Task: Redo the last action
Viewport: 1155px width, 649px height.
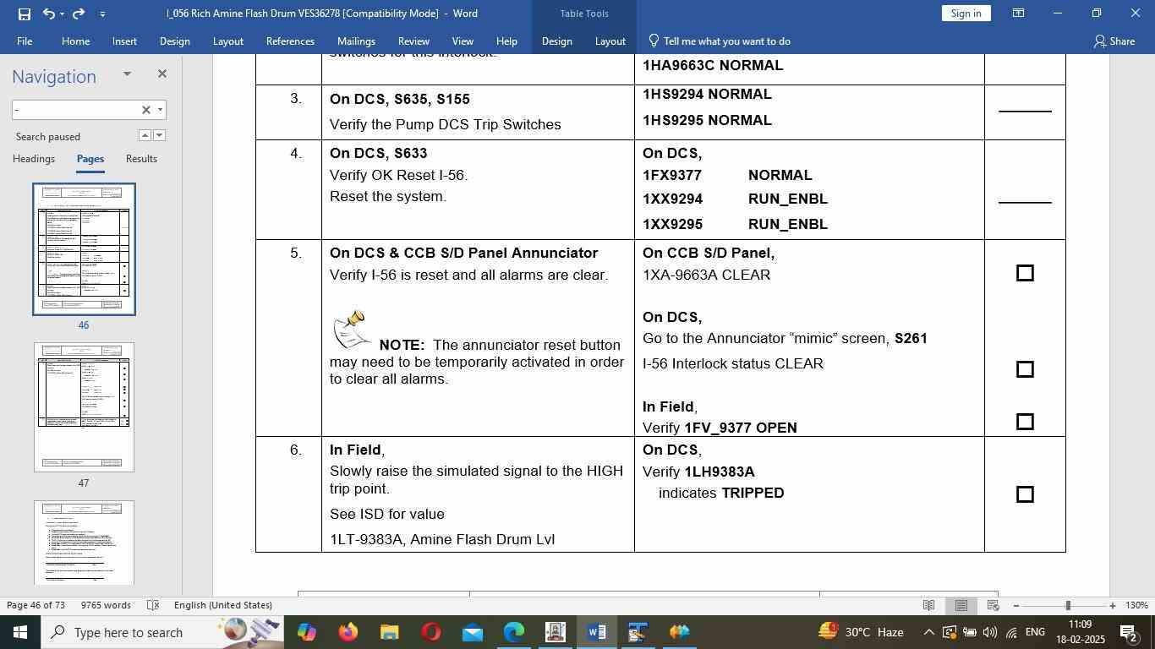Action: pos(79,14)
